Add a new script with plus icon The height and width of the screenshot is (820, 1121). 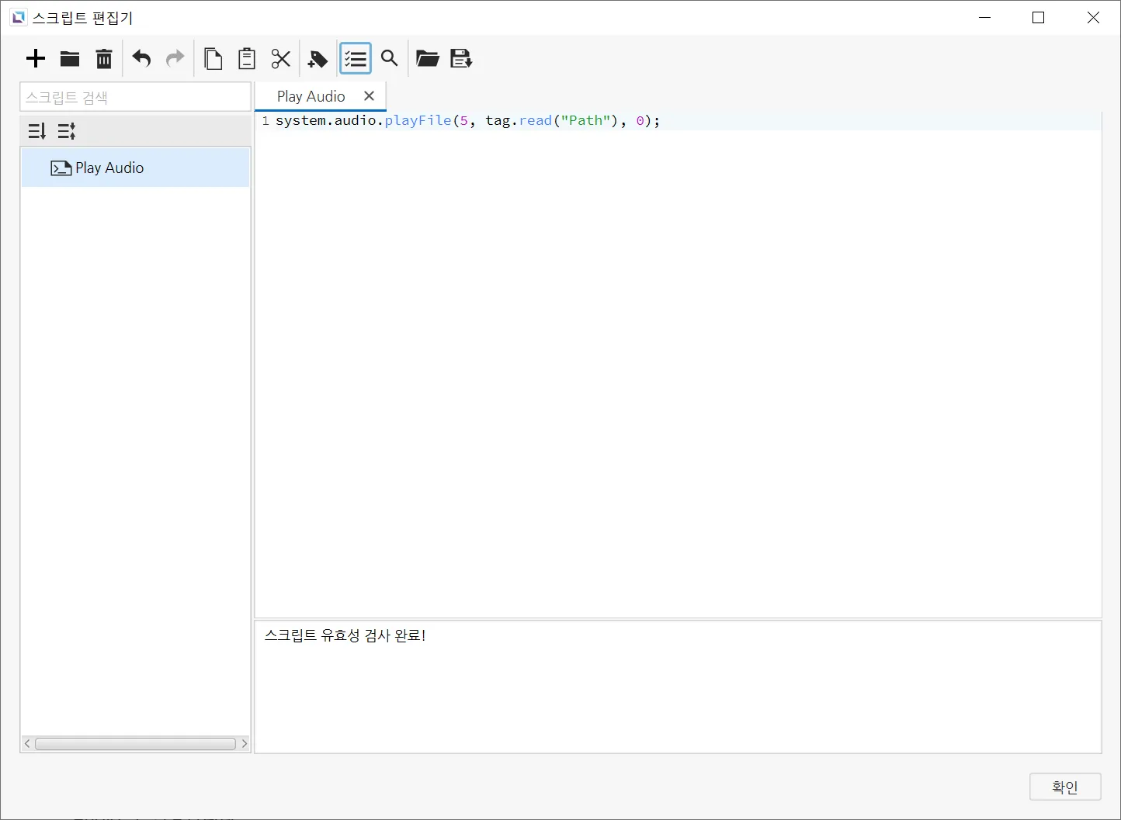point(36,59)
